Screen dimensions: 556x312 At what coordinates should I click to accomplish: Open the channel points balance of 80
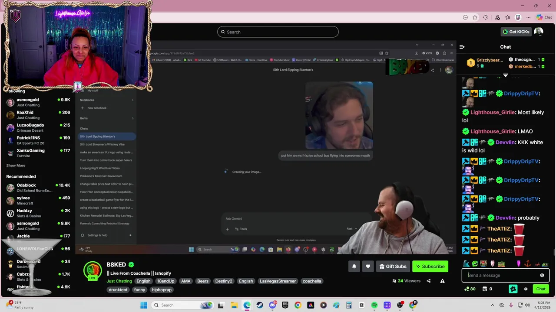coord(470,289)
